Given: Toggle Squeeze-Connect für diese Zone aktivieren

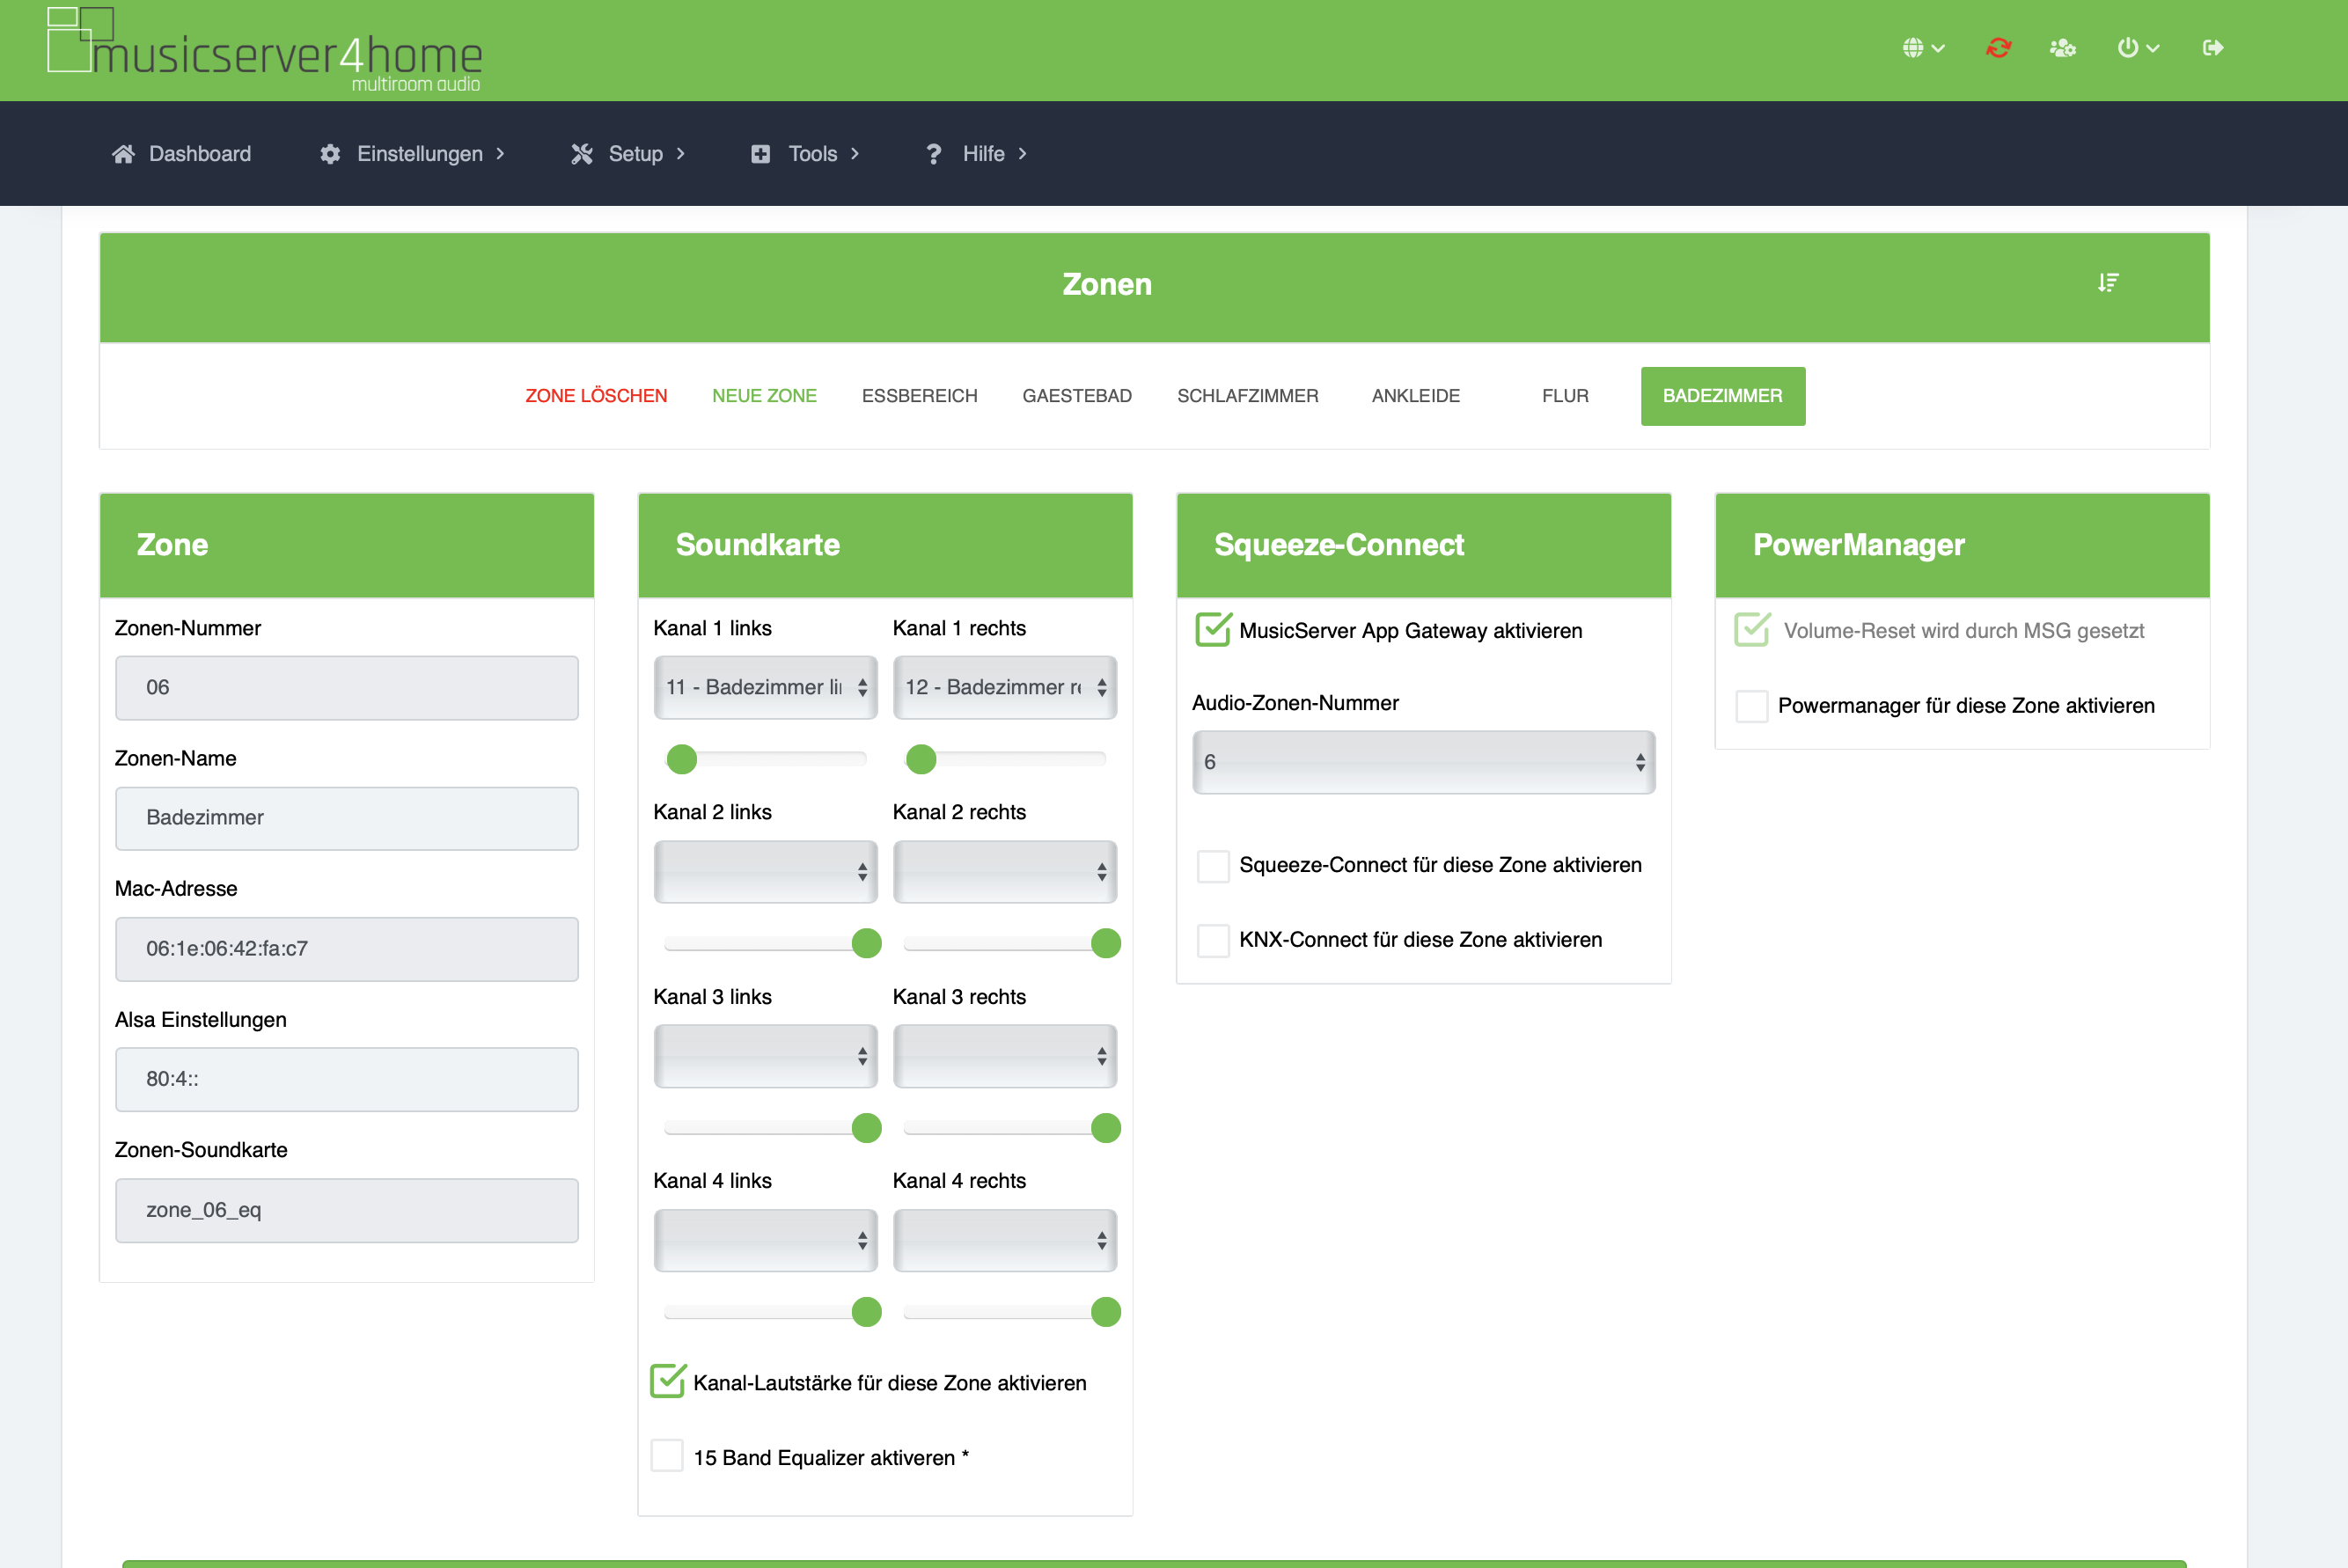Looking at the screenshot, I should [1213, 865].
